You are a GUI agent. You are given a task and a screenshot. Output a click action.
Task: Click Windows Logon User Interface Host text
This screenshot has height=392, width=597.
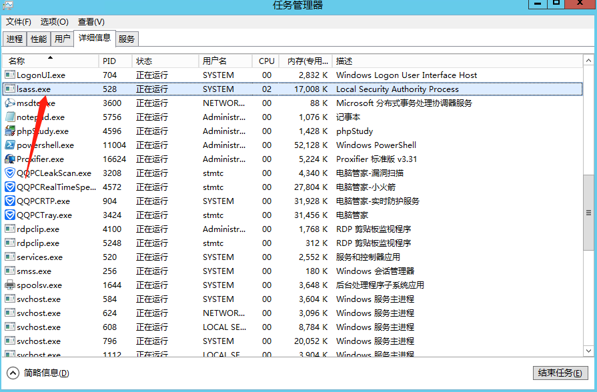pyautogui.click(x=407, y=75)
